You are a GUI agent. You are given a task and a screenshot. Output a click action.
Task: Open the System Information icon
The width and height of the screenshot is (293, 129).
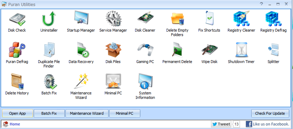tap(145, 81)
